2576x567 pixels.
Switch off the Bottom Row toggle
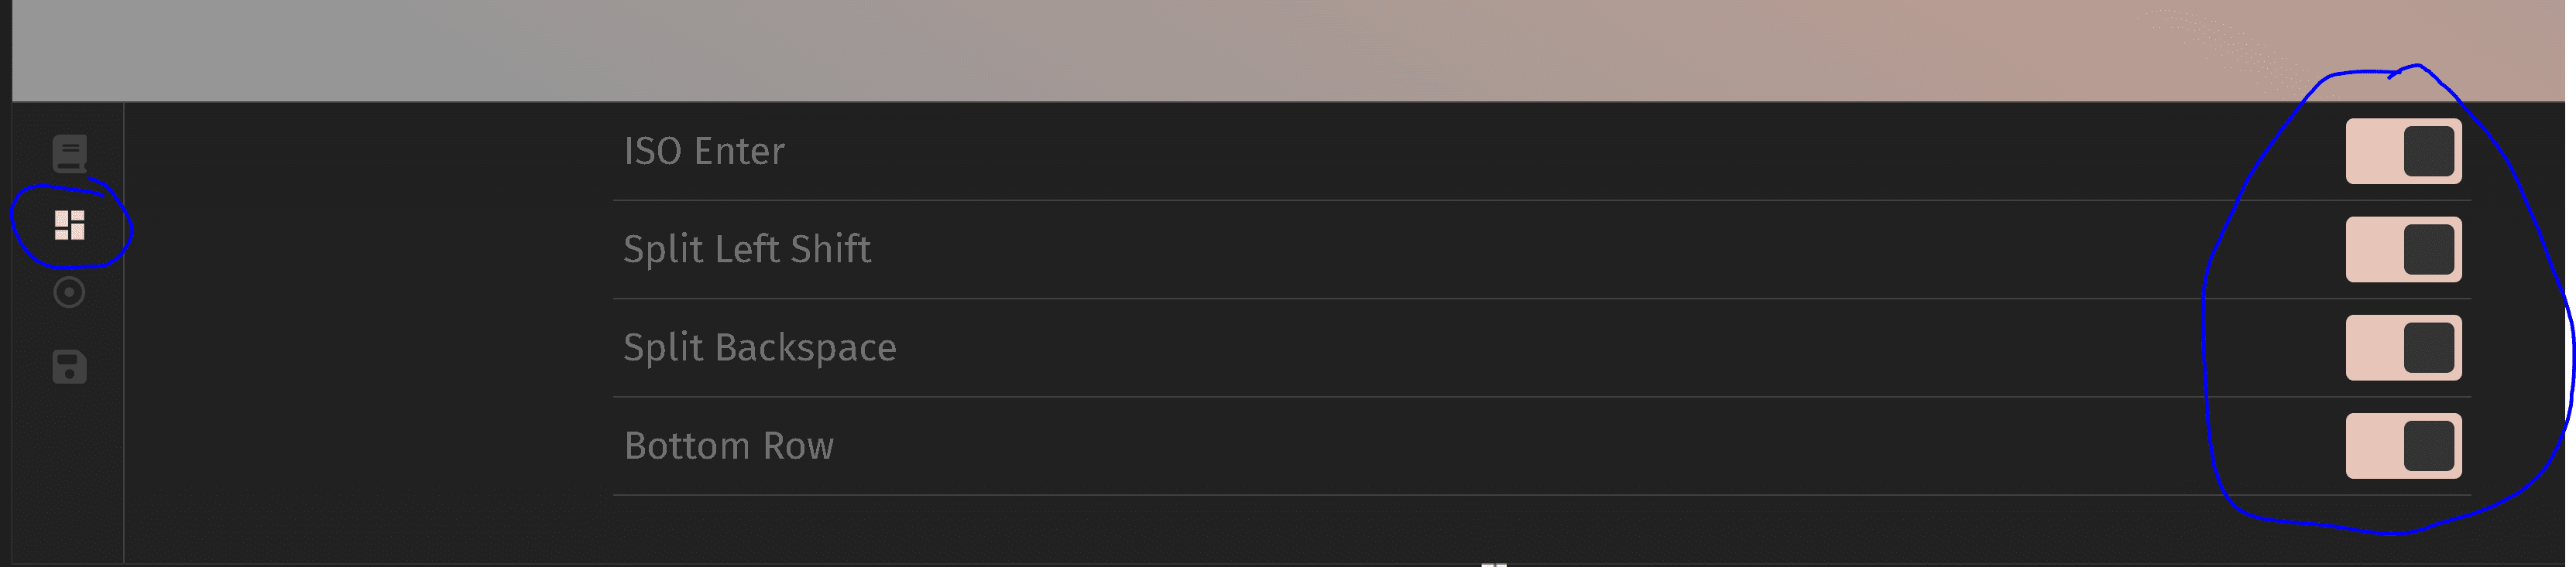tap(2403, 446)
